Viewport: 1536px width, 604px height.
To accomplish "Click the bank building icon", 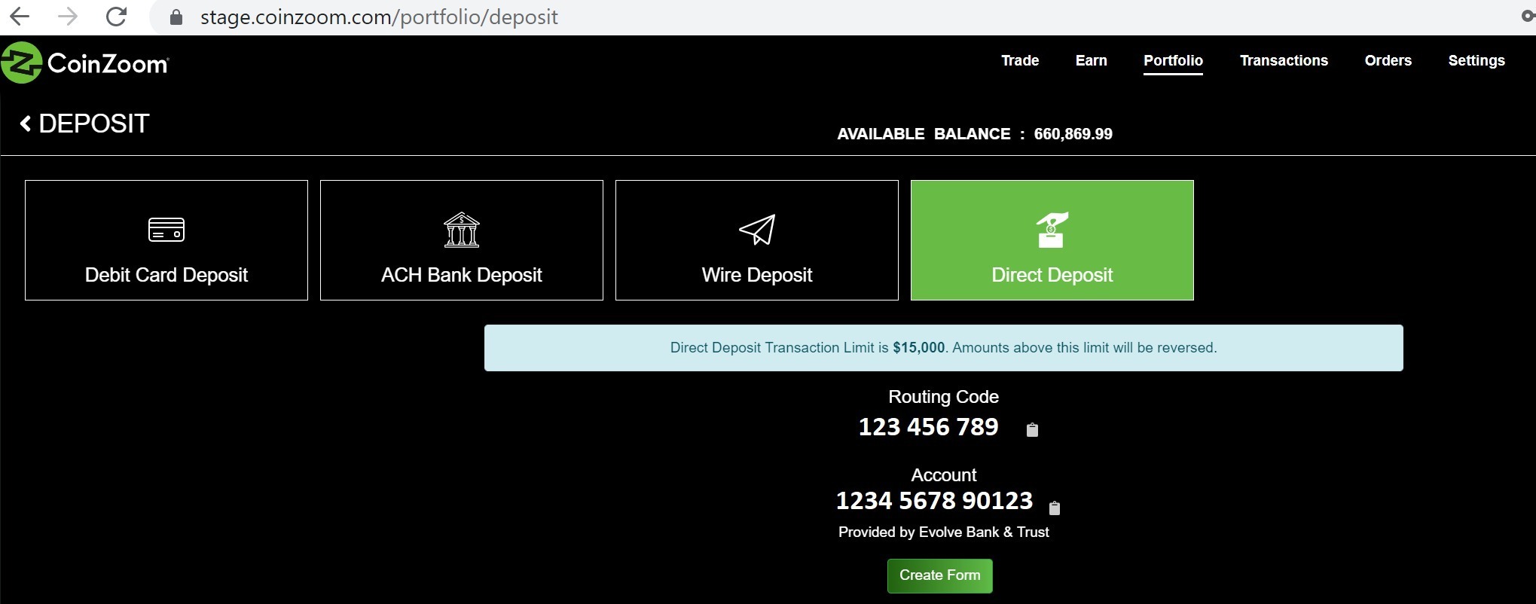I will [462, 230].
